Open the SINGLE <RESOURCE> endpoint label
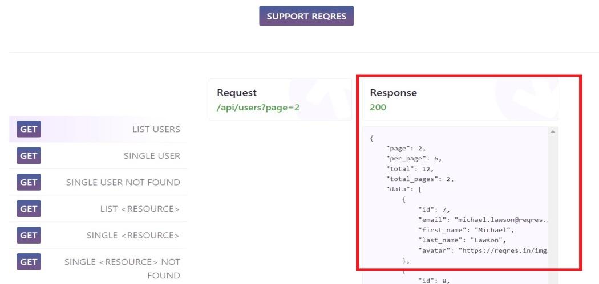 pyautogui.click(x=133, y=236)
